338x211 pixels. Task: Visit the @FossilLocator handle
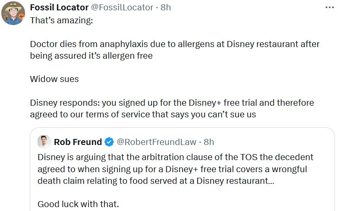122,7
